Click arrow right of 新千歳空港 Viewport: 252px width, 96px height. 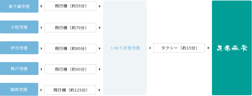41,7
